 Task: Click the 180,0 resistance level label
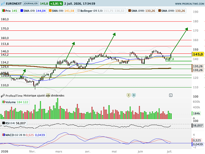[5, 19]
